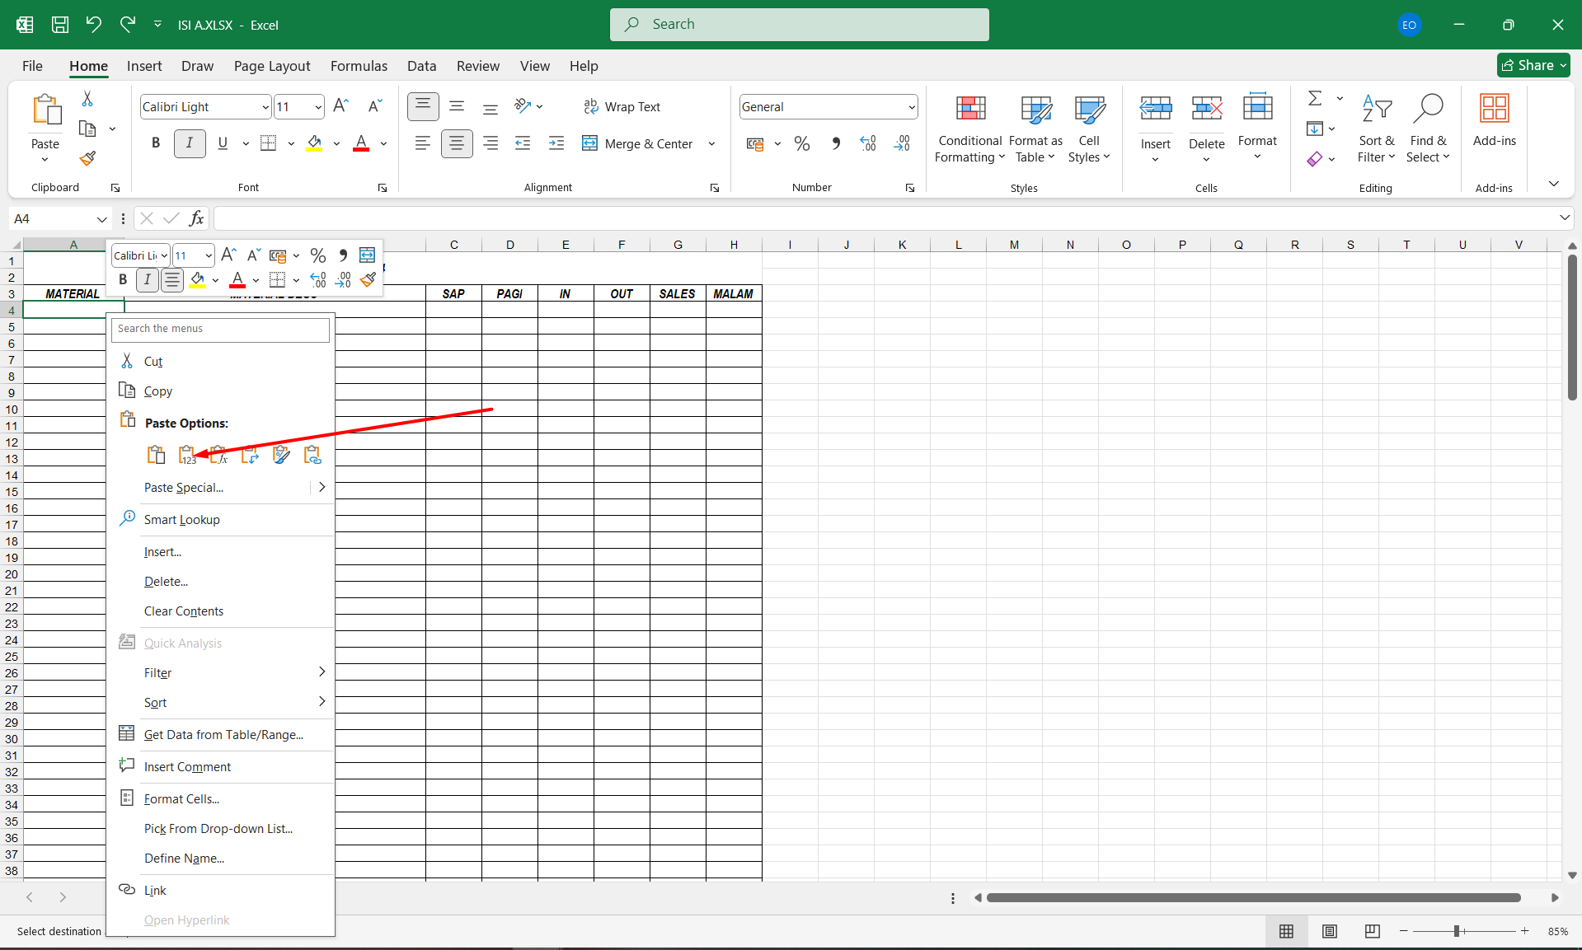The width and height of the screenshot is (1582, 950).
Task: Click the Search the menus field
Action: point(220,329)
